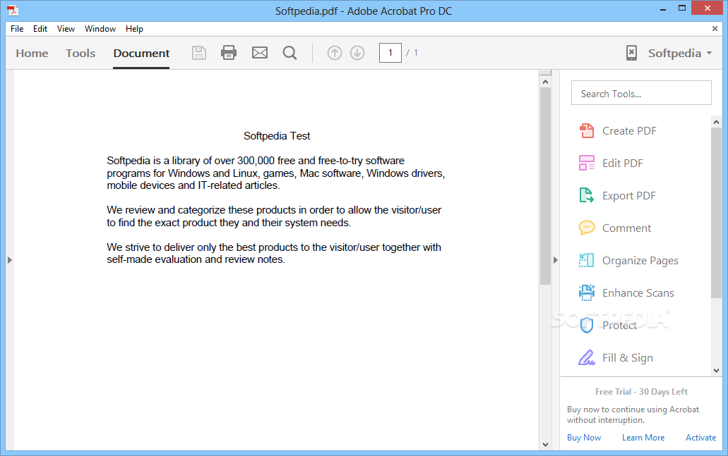
Task: Open the File menu
Action: click(17, 29)
